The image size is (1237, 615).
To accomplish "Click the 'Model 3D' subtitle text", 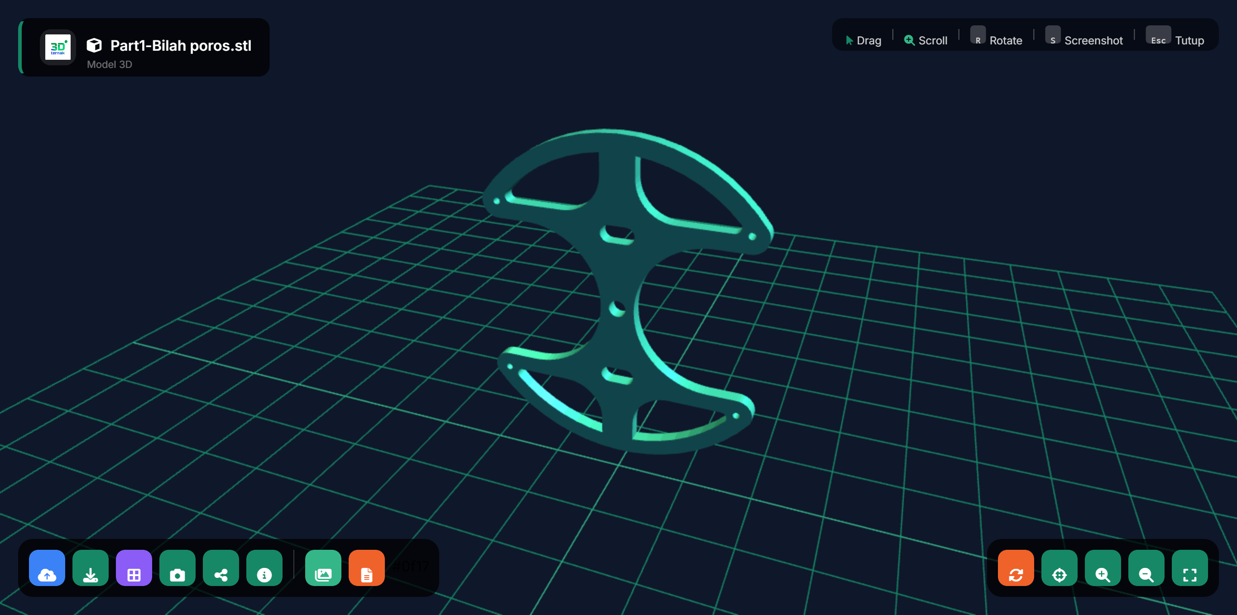I will tap(110, 64).
